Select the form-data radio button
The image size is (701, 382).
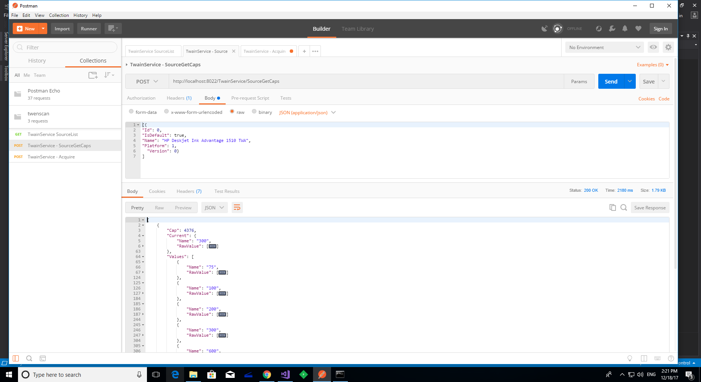tap(131, 111)
